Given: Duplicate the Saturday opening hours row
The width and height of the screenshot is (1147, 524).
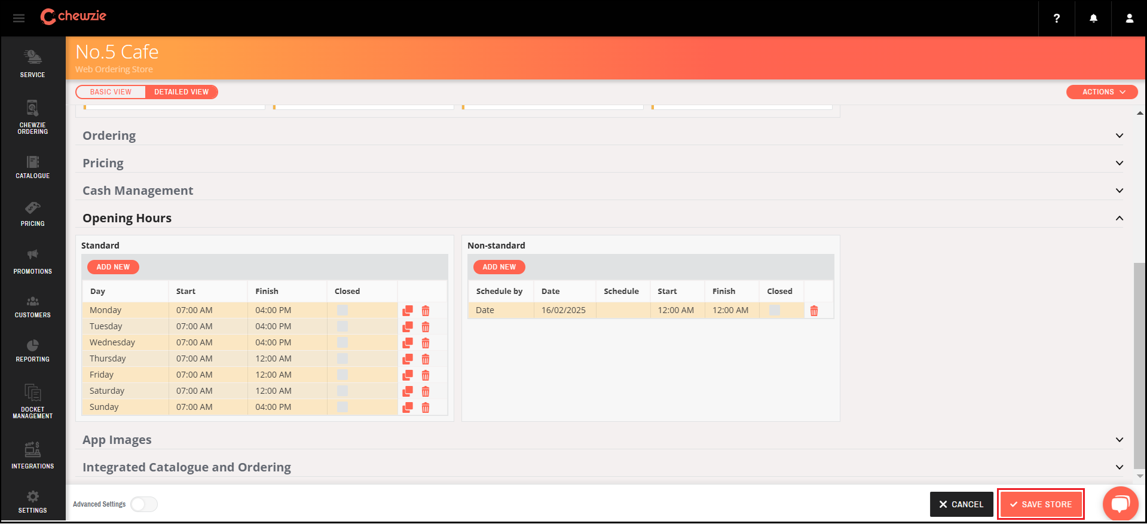Looking at the screenshot, I should pyautogui.click(x=408, y=391).
